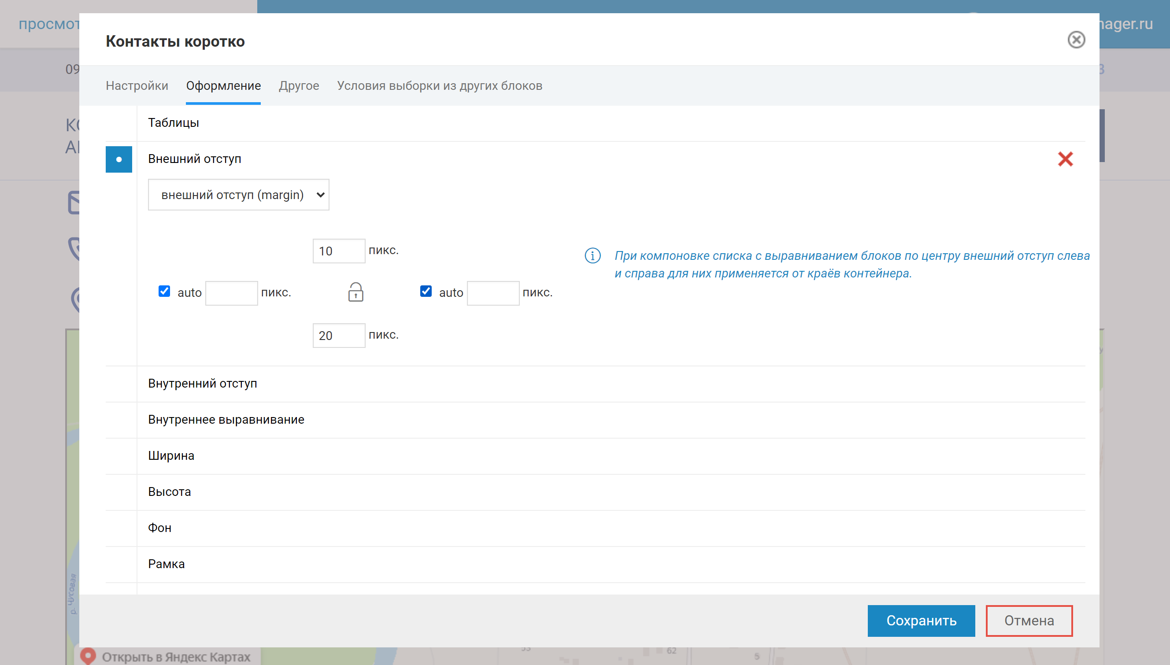This screenshot has width=1170, height=665.
Task: Expand the Рамка section
Action: point(167,564)
